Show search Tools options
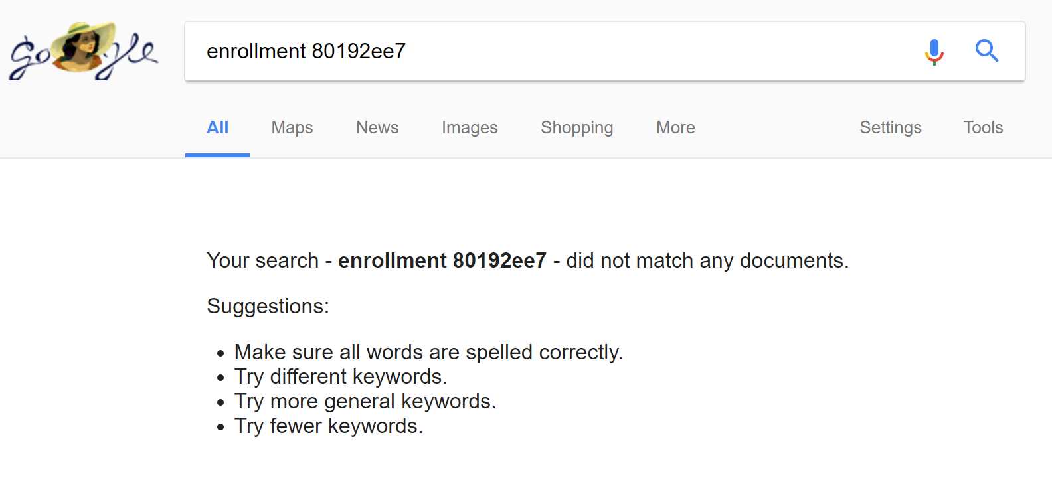 (983, 127)
